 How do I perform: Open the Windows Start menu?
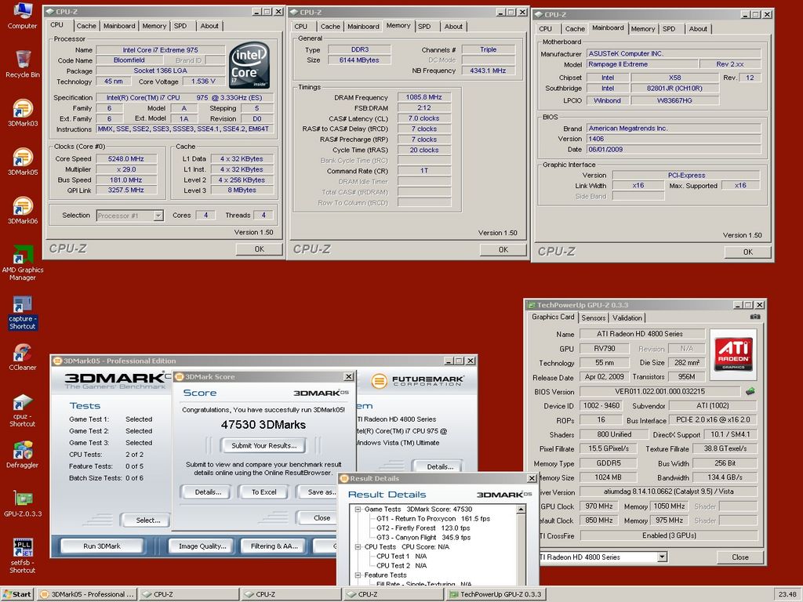17,594
